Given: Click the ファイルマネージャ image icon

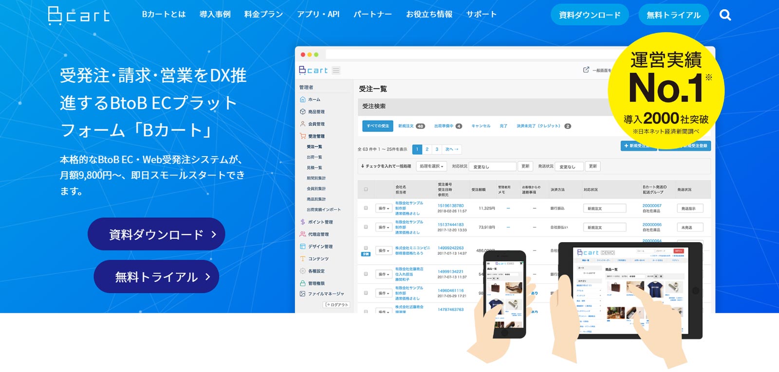Looking at the screenshot, I should coord(303,294).
